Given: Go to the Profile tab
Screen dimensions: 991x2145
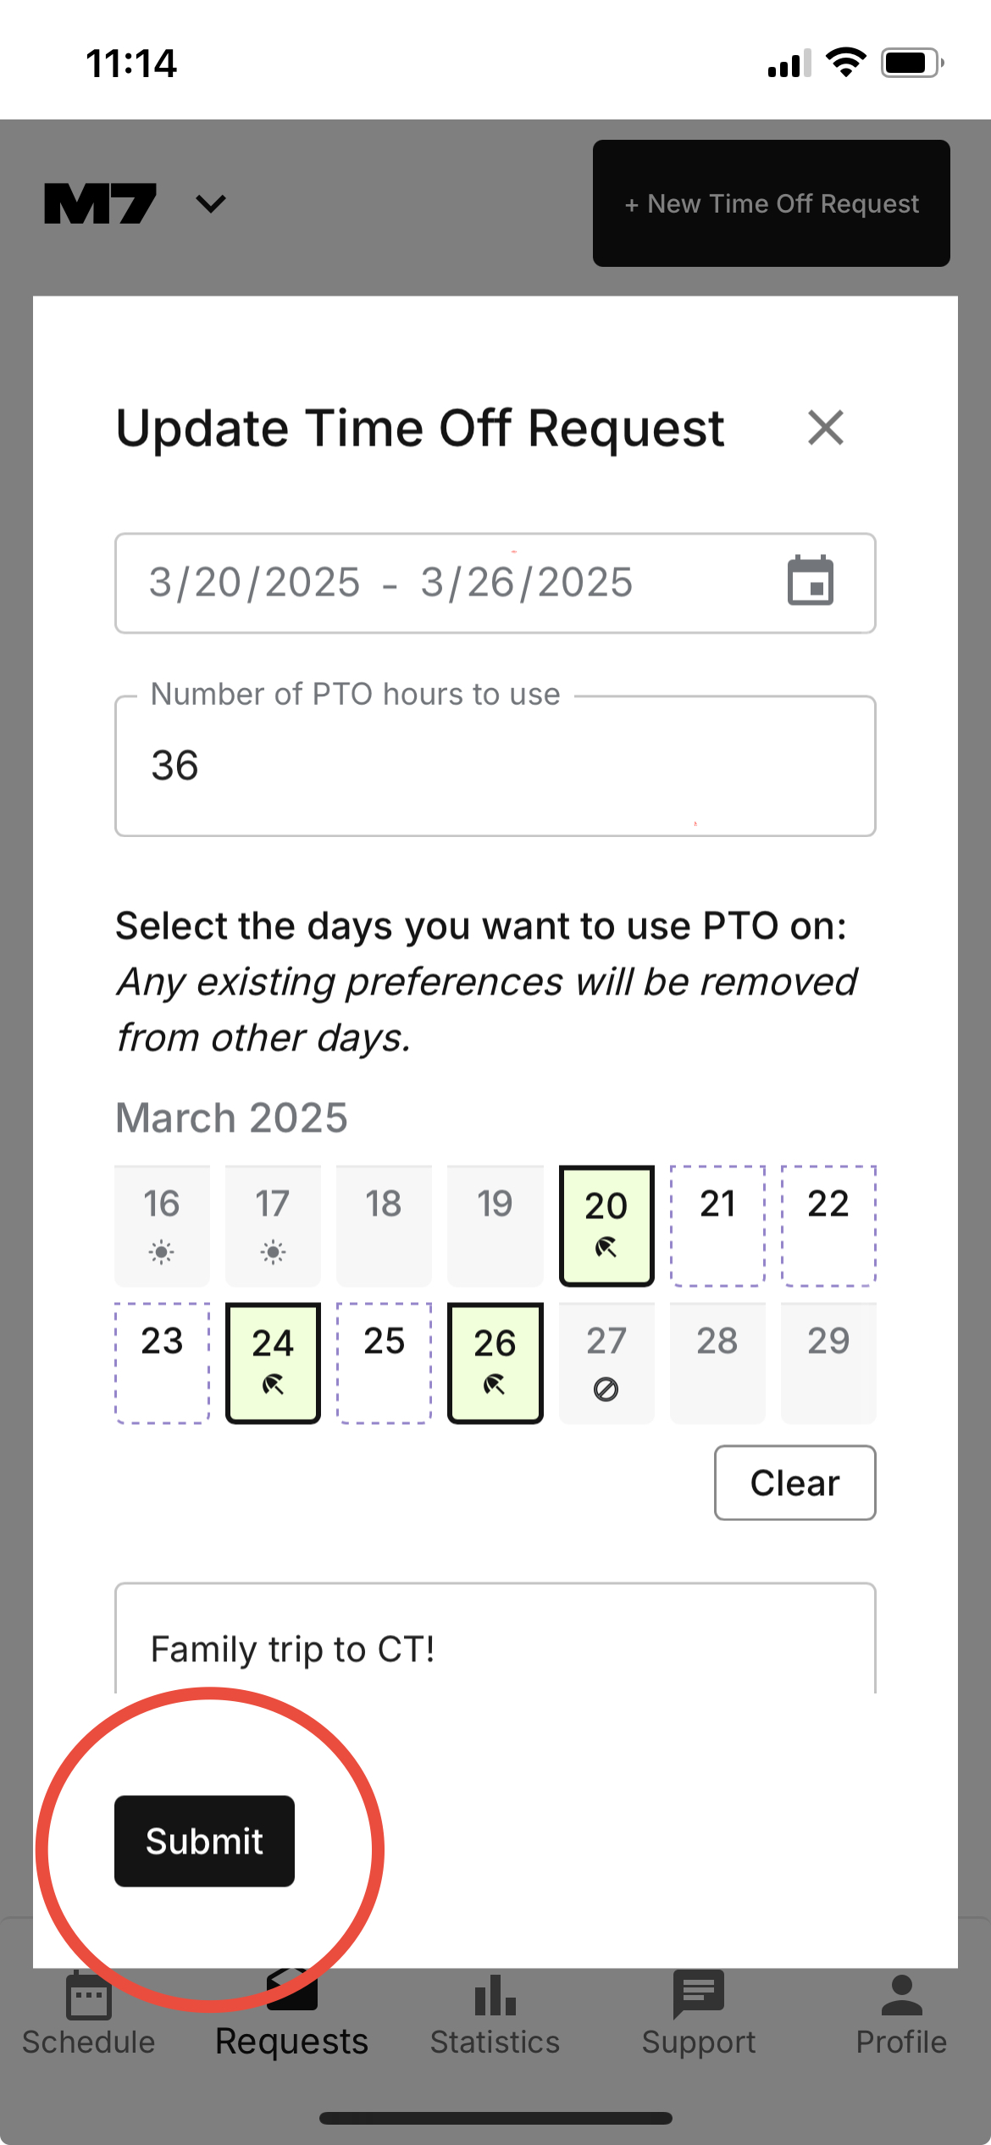Looking at the screenshot, I should point(900,2014).
